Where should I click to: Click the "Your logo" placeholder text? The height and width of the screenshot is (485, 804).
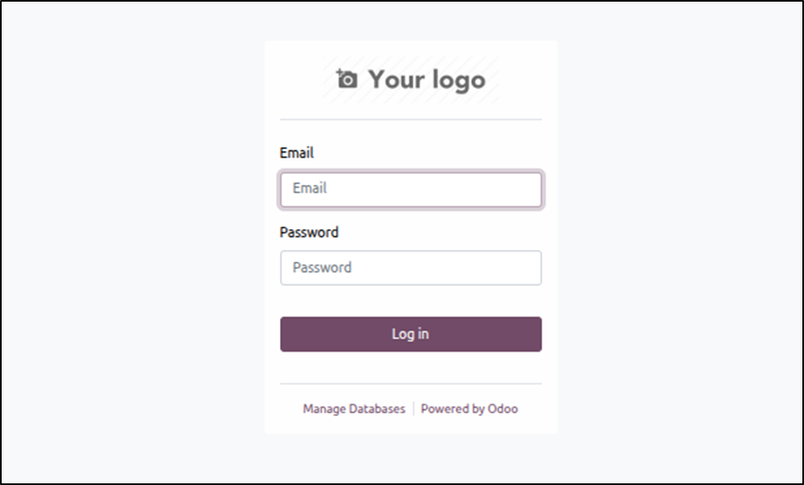coord(427,80)
